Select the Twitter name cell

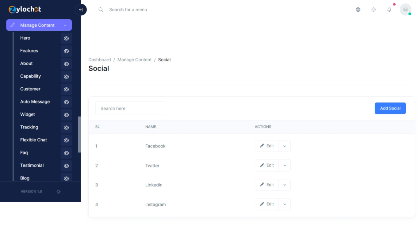152,166
